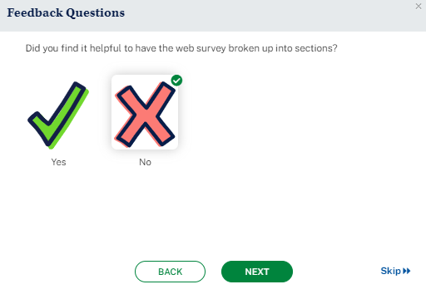Click the "No" text label
426x299 pixels.
[x=145, y=162]
